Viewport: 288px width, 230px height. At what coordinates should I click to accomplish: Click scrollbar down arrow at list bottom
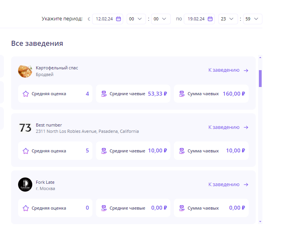tap(260, 221)
